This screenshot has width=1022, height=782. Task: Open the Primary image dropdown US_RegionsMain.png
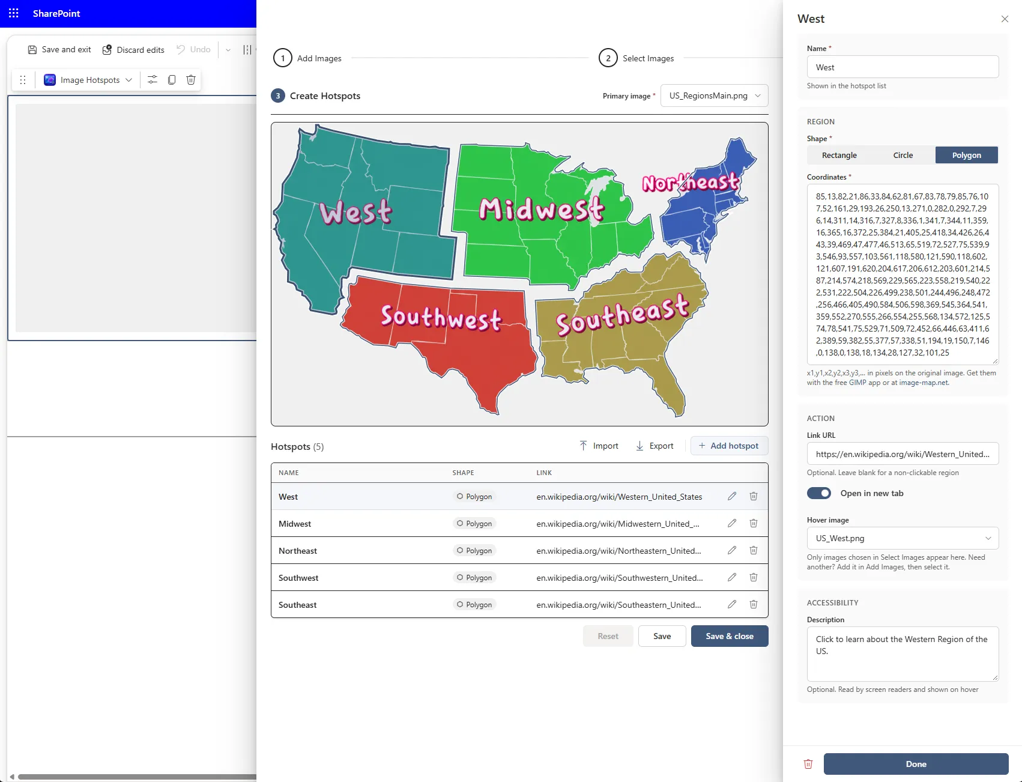[x=715, y=95]
